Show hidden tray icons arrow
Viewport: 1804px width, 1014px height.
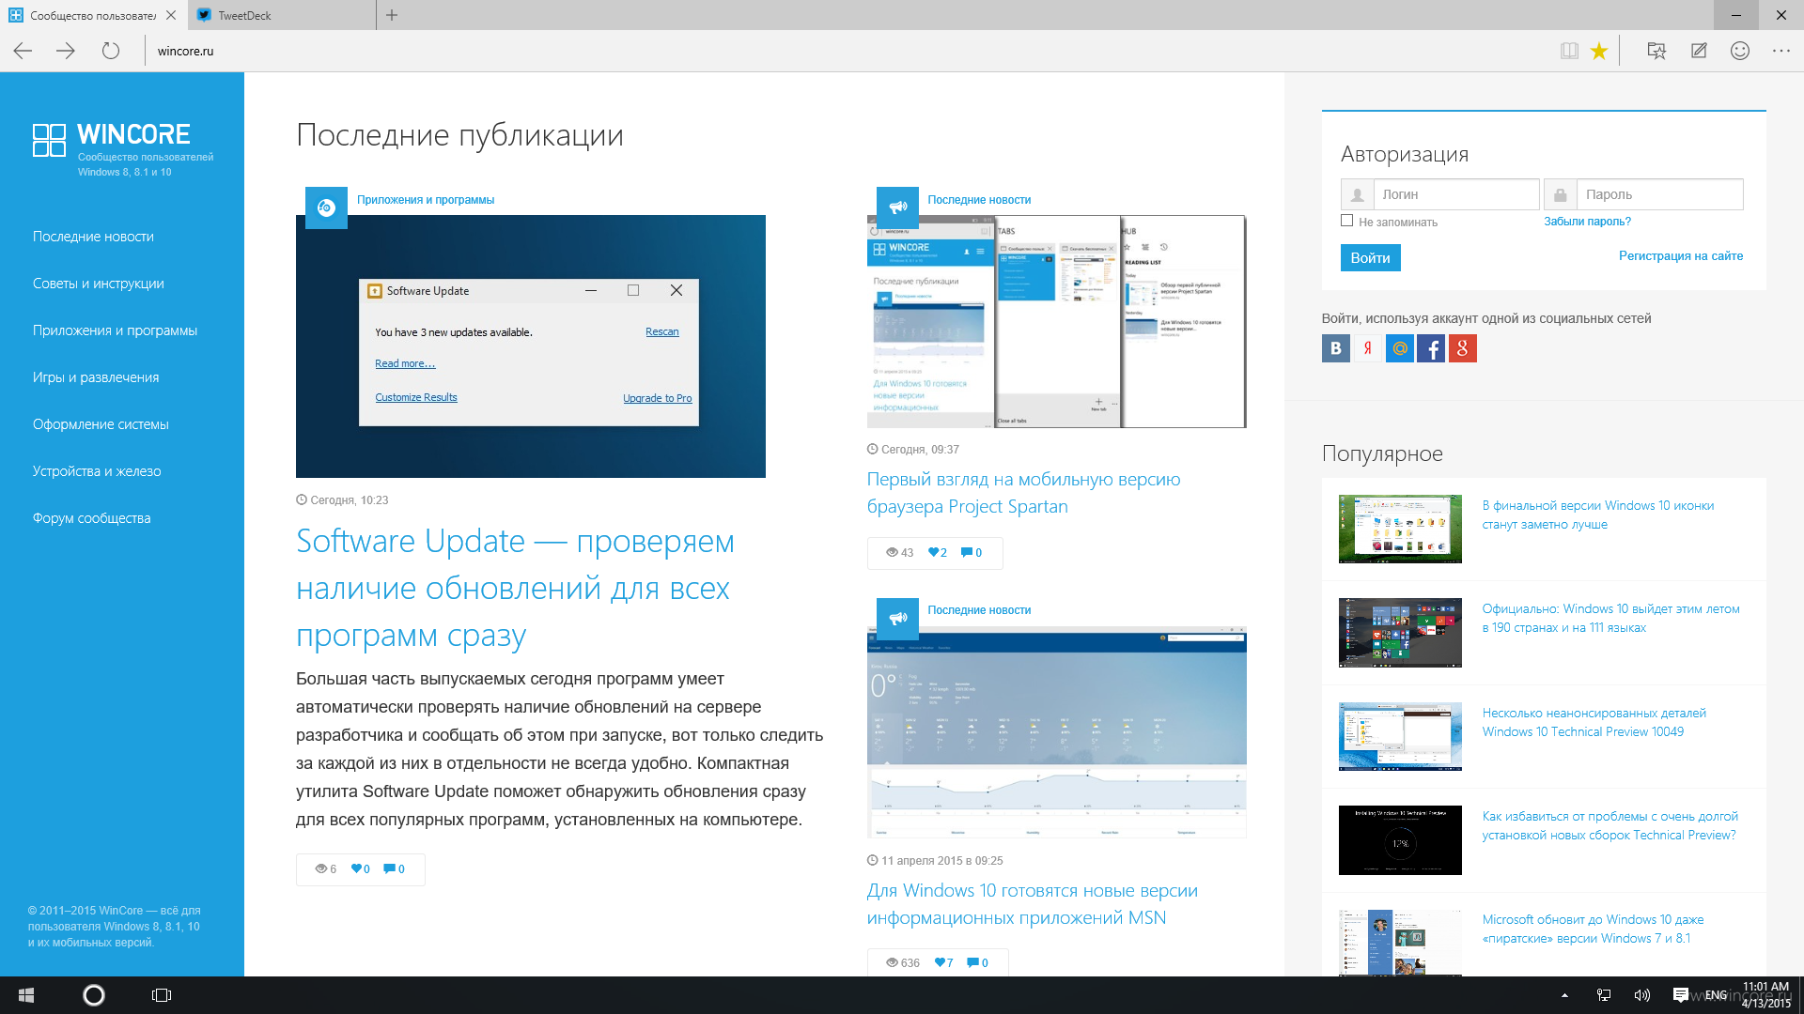point(1564,995)
